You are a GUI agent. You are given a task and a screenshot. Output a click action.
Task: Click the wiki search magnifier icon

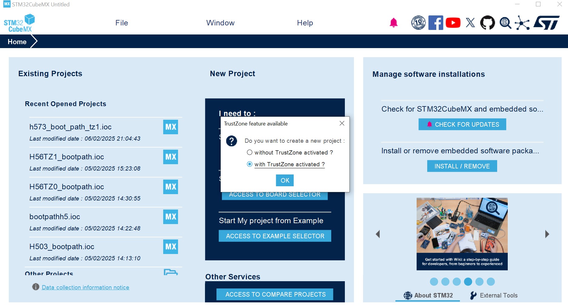(505, 23)
